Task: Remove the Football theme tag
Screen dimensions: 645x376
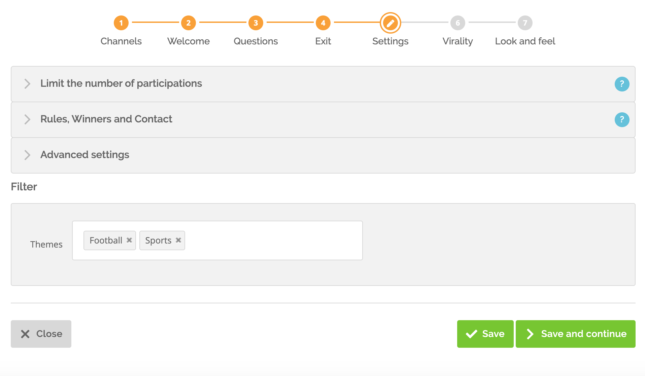Action: [129, 240]
